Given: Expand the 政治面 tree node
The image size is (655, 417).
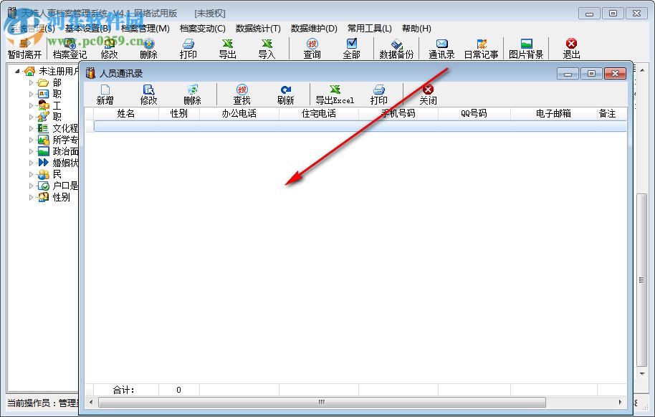Looking at the screenshot, I should point(31,151).
